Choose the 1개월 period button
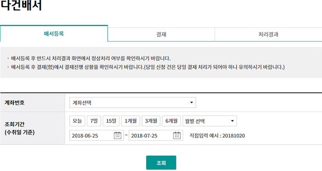322x171 pixels. pos(131,121)
